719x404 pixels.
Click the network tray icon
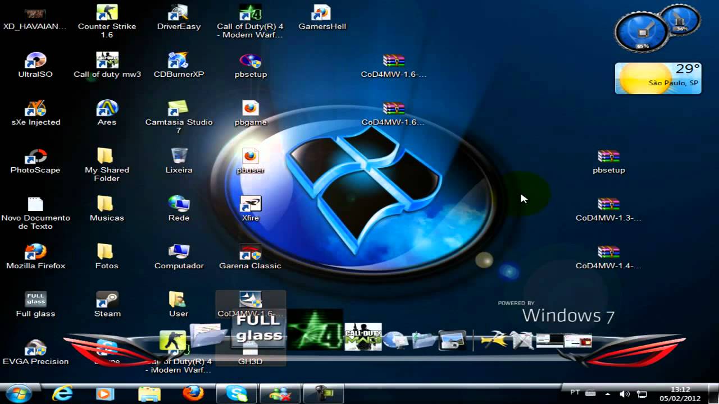[642, 394]
